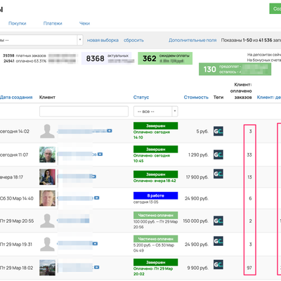Click the blue 'В работе' status badge
281x281 pixels.
coord(156,195)
